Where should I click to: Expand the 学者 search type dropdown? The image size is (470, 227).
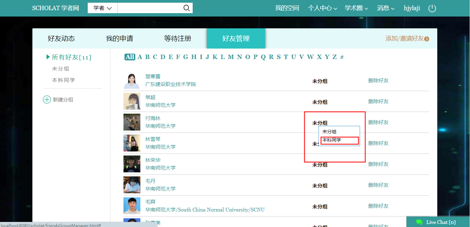(x=102, y=8)
